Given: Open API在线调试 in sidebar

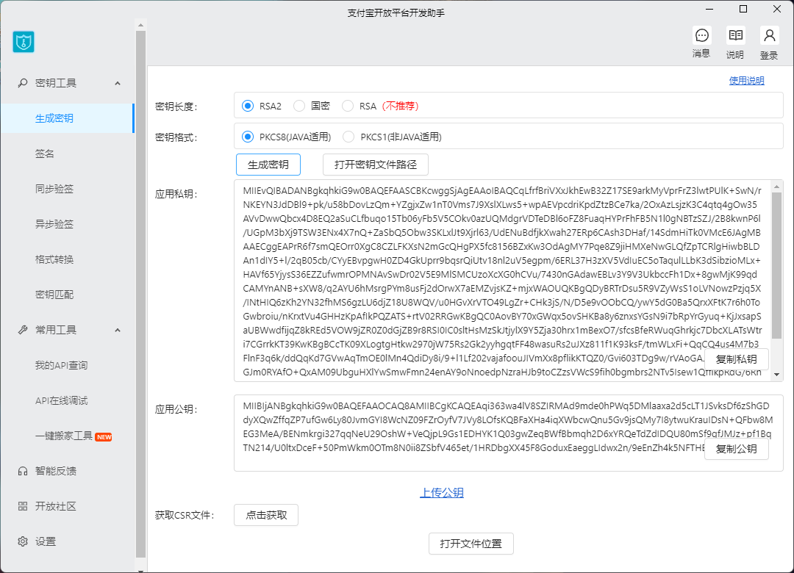Looking at the screenshot, I should pyautogui.click(x=68, y=401).
